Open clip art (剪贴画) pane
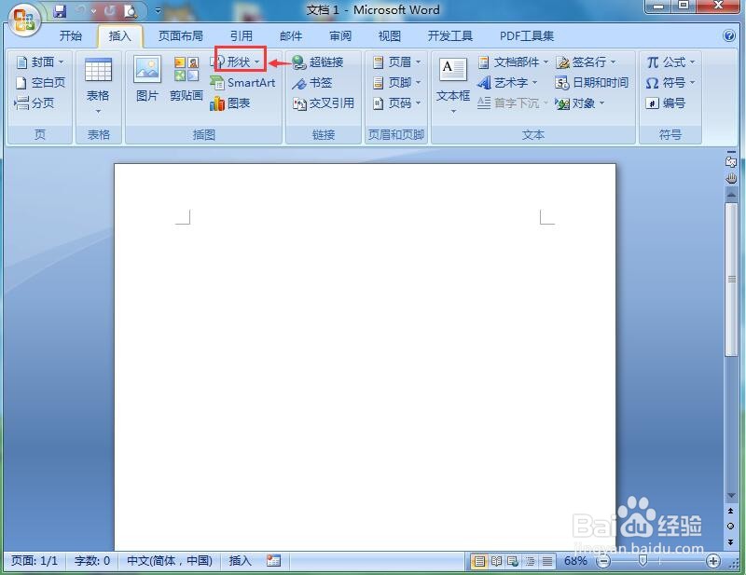Viewport: 746px width, 575px height. point(186,78)
